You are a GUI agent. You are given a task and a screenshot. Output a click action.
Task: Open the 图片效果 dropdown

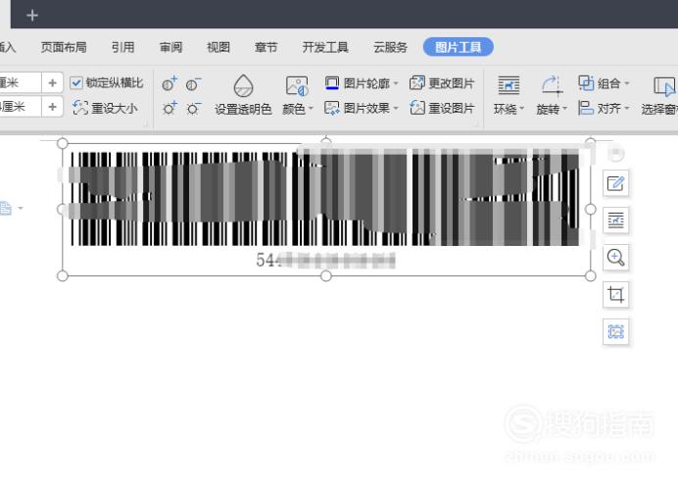coord(362,108)
